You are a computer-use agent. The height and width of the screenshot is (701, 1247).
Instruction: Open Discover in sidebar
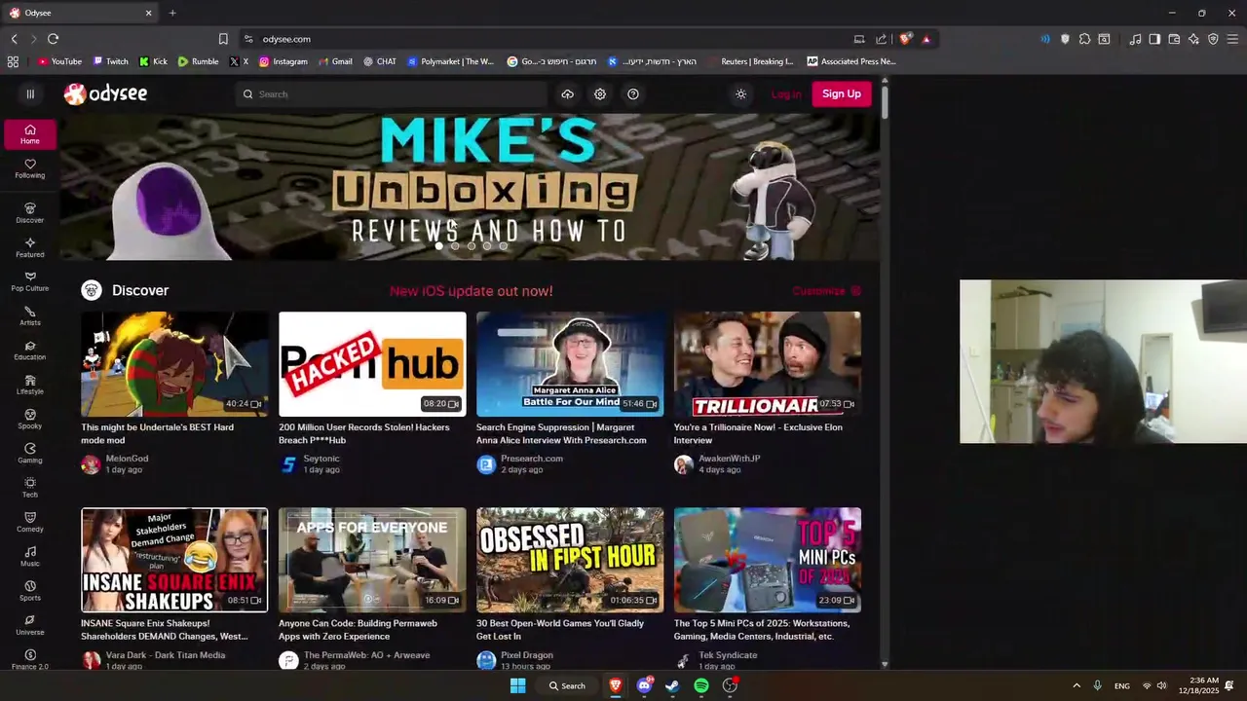[x=30, y=213]
